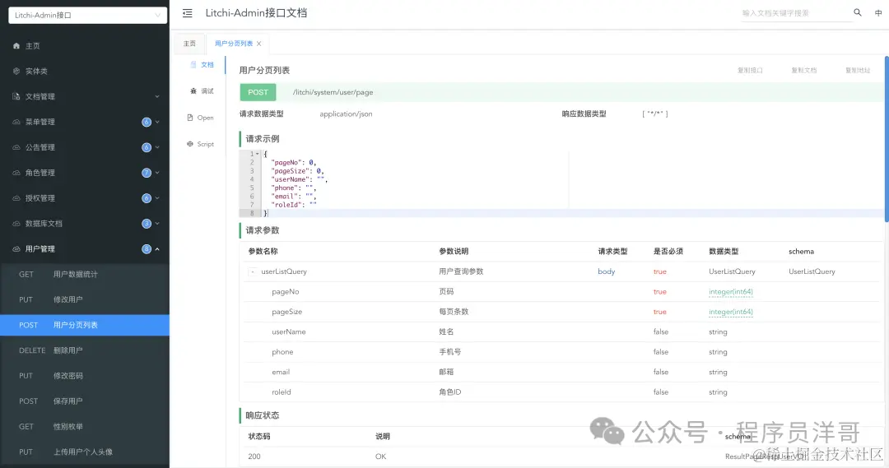Screen dimensions: 889x468
Task: Open the Litchi-Admin接口 group dropdown
Action: tap(88, 16)
